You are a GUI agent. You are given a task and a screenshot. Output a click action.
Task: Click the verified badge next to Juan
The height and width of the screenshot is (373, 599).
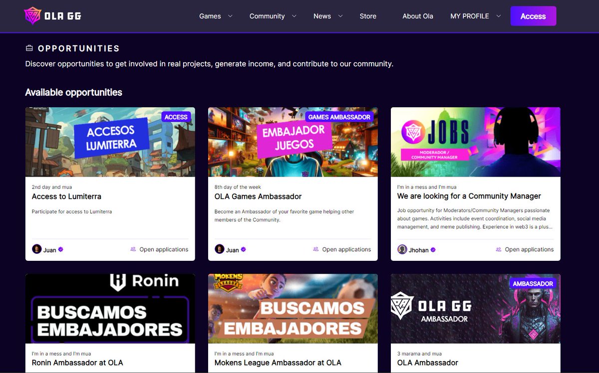[x=60, y=249]
